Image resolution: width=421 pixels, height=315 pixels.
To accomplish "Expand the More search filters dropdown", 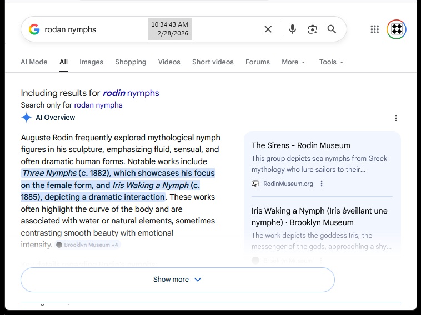I will pos(293,62).
